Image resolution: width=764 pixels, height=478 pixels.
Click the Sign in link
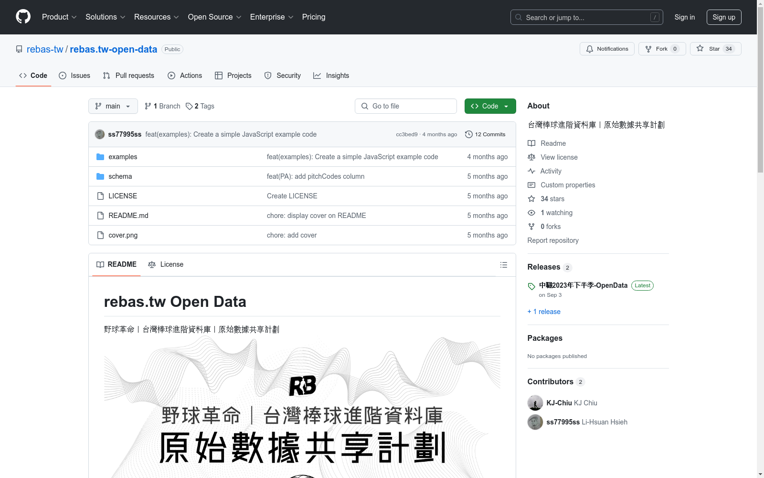click(685, 17)
